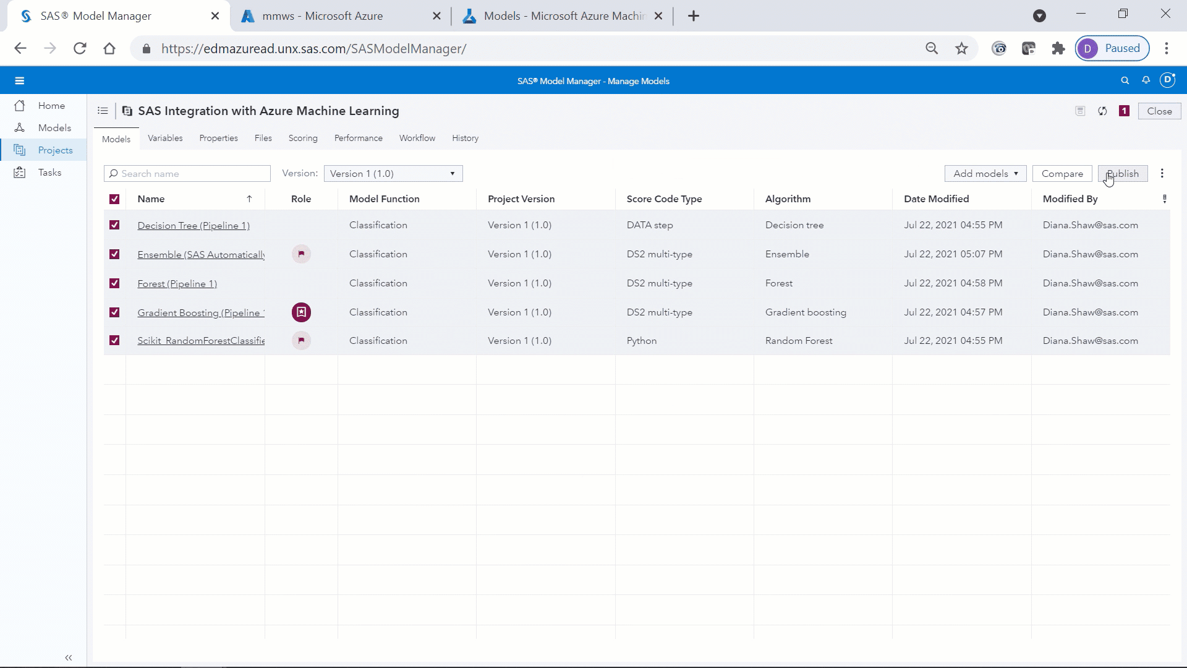Uncheck the Decision Tree model checkbox
Viewport: 1187px width, 668px height.
coord(114,225)
